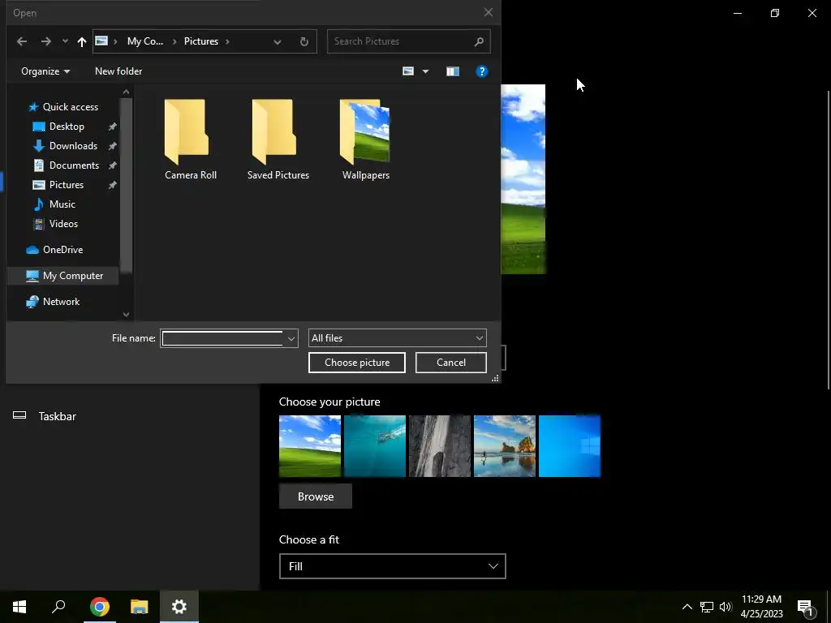Go back in the Open dialog
The height and width of the screenshot is (623, 831).
(x=22, y=41)
